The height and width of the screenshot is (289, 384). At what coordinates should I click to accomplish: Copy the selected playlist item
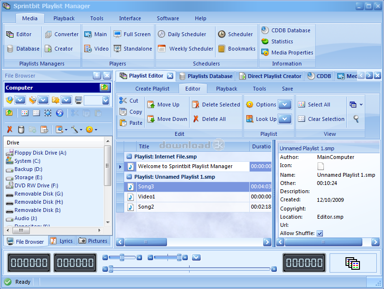(x=131, y=112)
